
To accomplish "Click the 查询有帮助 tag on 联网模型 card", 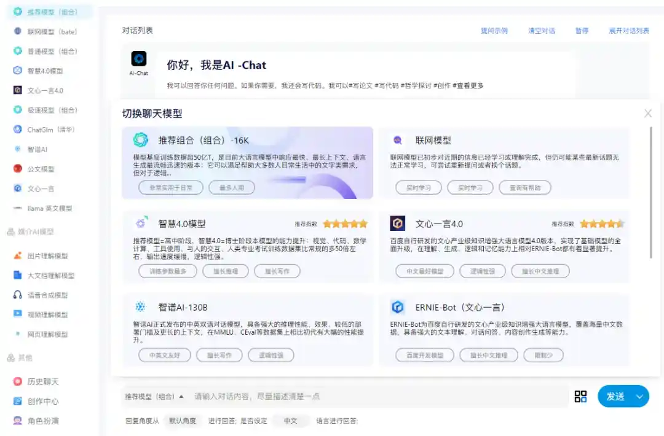I will click(525, 188).
